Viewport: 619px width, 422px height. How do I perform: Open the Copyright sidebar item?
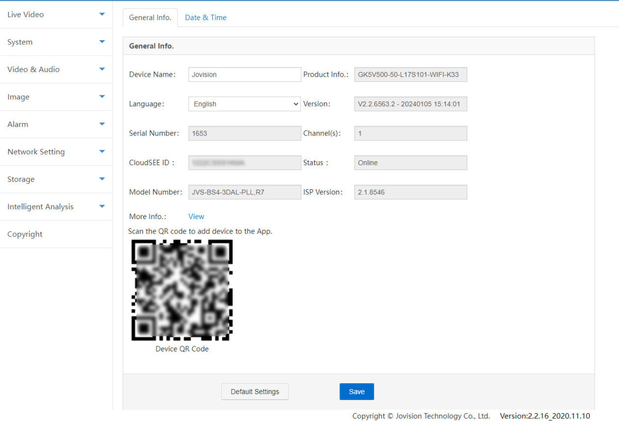pos(25,234)
